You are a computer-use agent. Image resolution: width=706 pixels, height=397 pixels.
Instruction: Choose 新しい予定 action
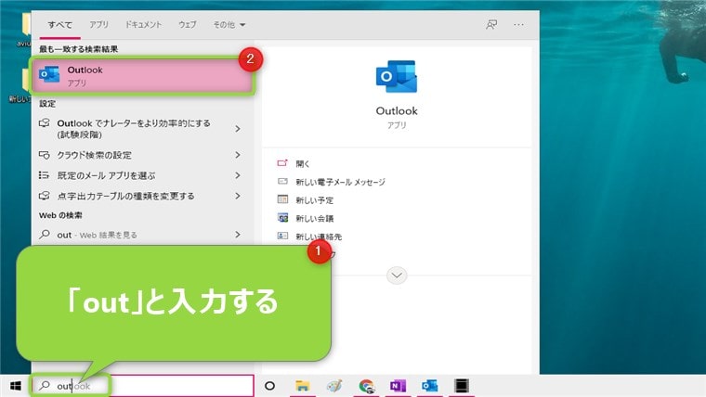314,200
